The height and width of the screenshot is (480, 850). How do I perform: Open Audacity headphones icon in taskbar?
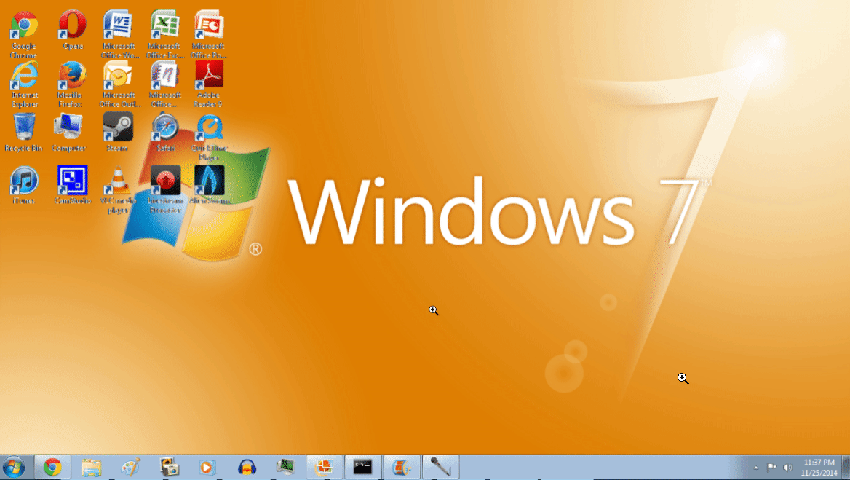247,467
